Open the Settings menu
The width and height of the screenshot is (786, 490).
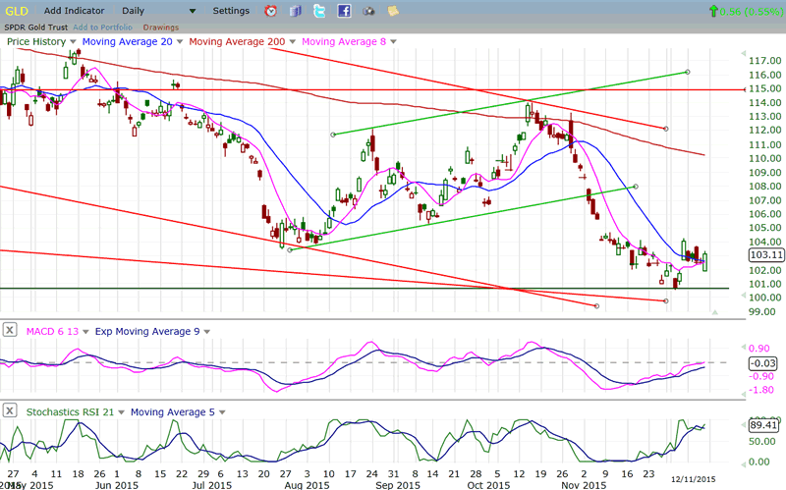click(x=231, y=11)
